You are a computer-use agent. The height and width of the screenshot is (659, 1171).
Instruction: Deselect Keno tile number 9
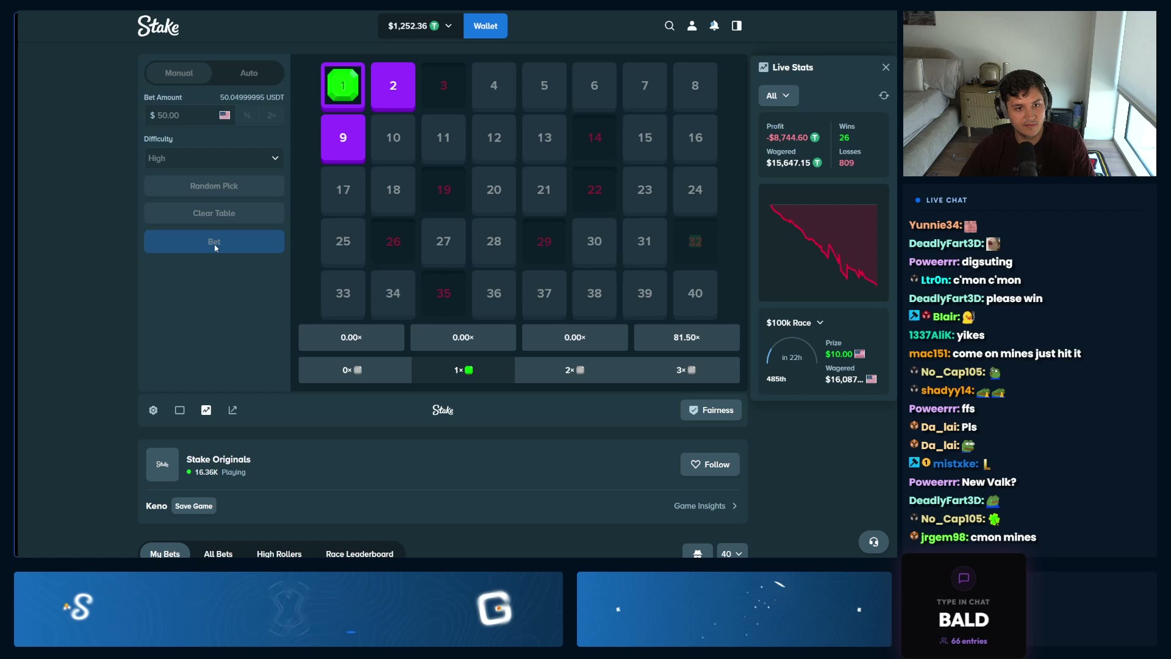pyautogui.click(x=343, y=138)
